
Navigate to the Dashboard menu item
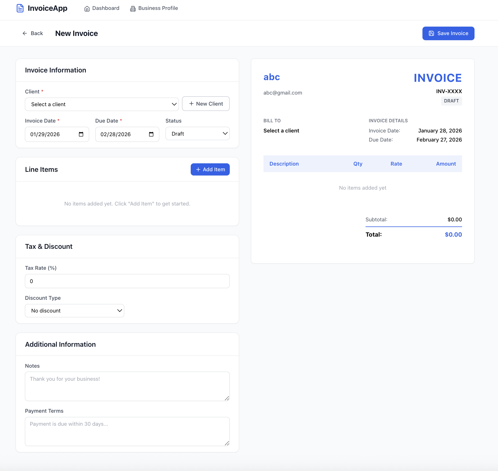(106, 8)
